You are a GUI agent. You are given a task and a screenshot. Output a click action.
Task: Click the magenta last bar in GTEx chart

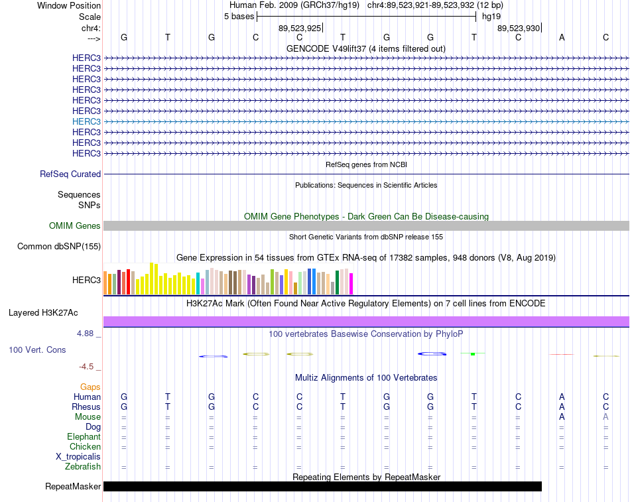point(351,284)
